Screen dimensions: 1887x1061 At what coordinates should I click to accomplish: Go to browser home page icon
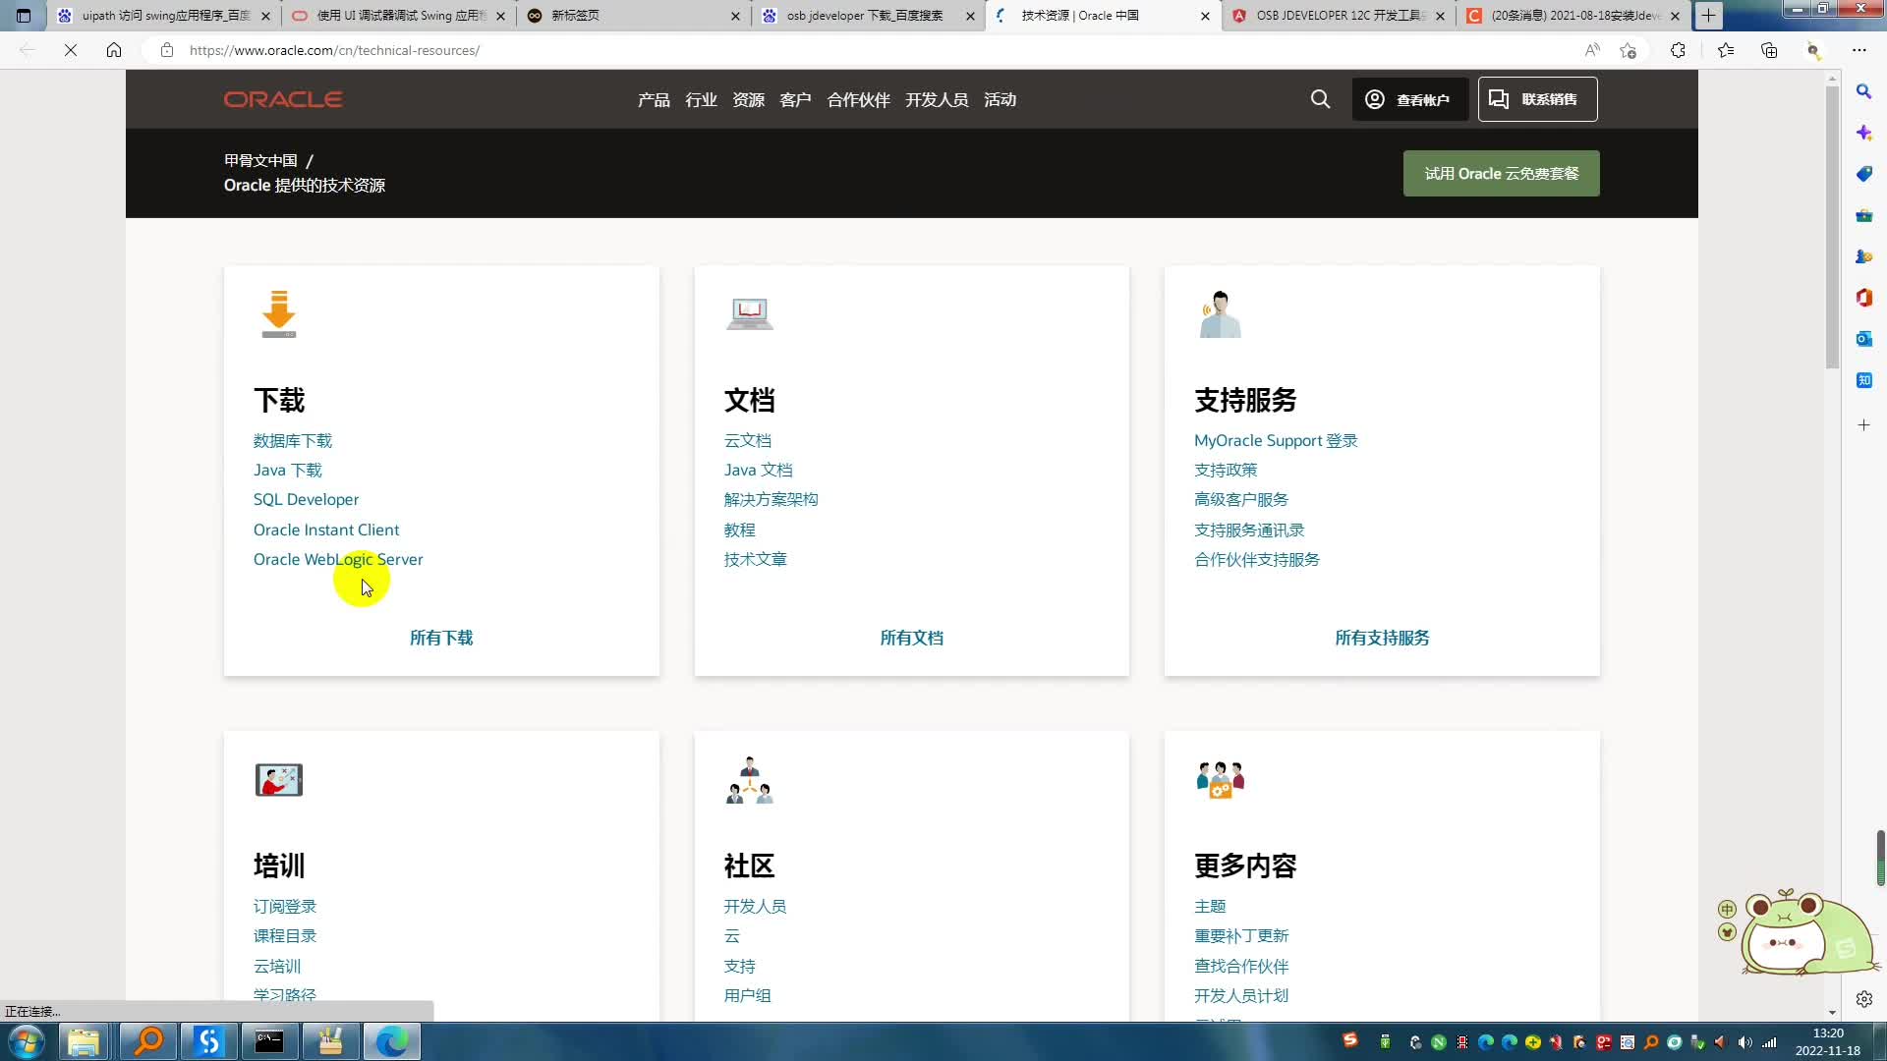tap(114, 50)
